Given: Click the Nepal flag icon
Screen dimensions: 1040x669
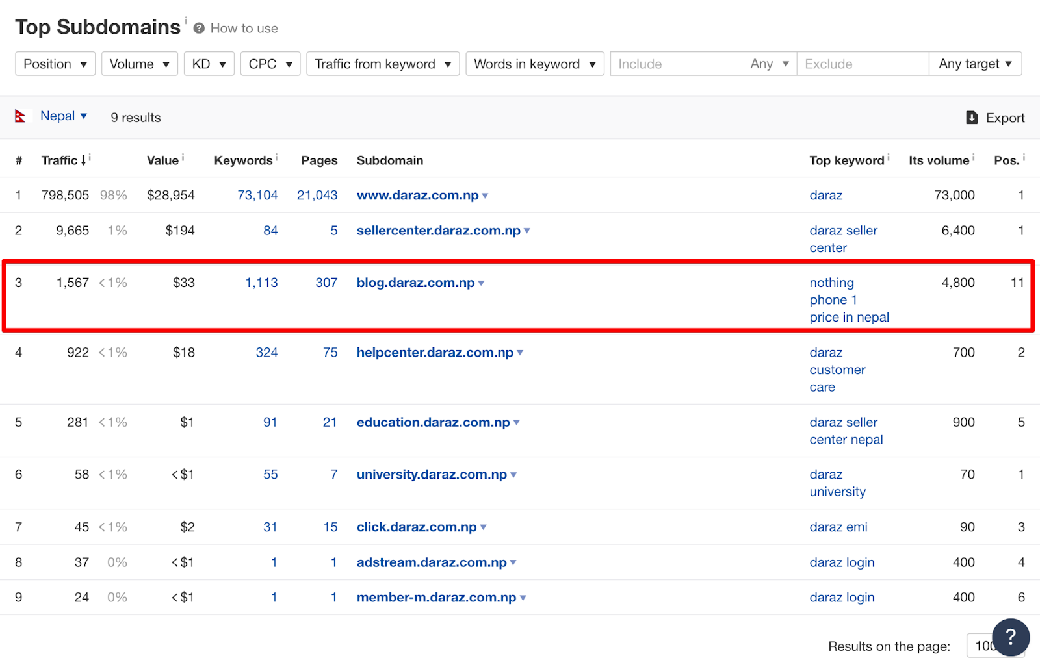Looking at the screenshot, I should pyautogui.click(x=21, y=116).
